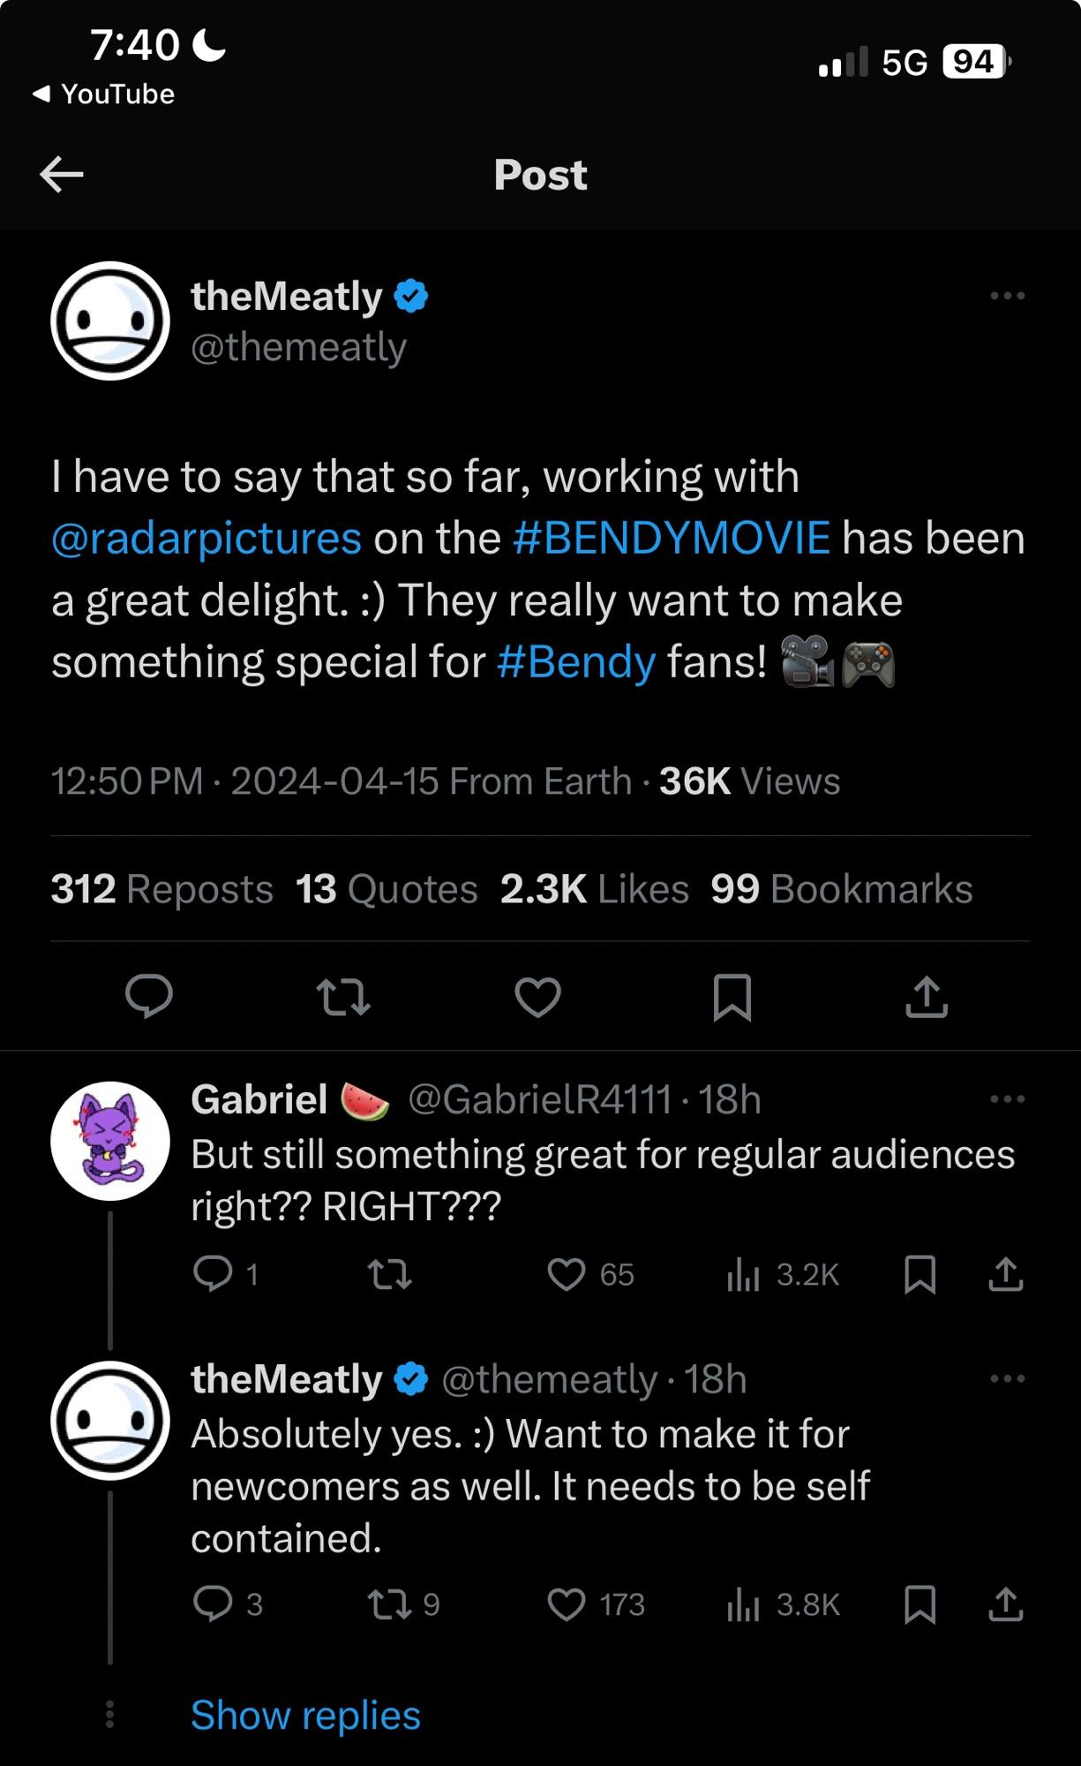Toggle like on Gabriel's reply
The height and width of the screenshot is (1766, 1081).
566,1272
